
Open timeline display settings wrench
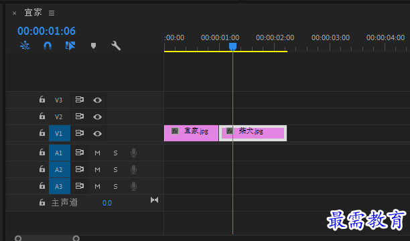coord(116,46)
